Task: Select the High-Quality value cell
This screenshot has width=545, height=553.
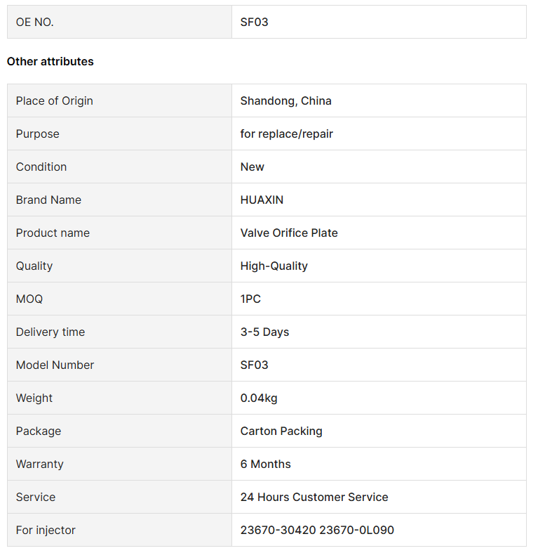Action: pyautogui.click(x=379, y=266)
